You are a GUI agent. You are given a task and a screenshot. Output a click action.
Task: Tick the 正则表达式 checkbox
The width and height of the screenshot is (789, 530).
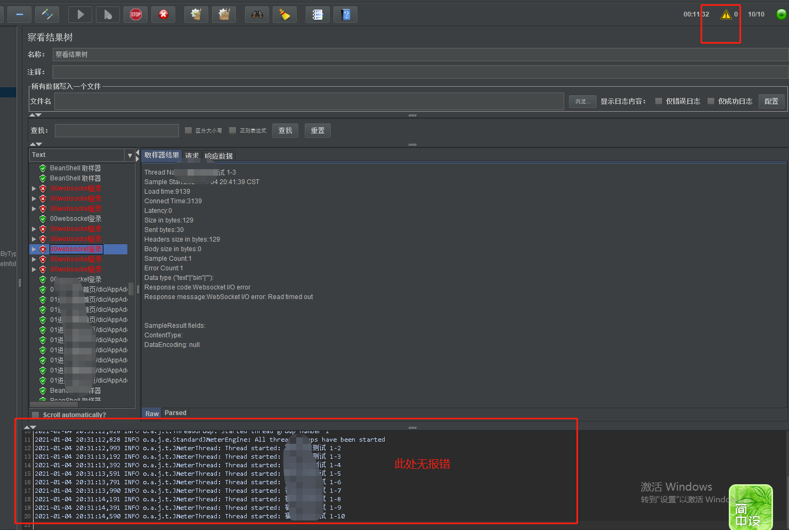click(x=232, y=130)
